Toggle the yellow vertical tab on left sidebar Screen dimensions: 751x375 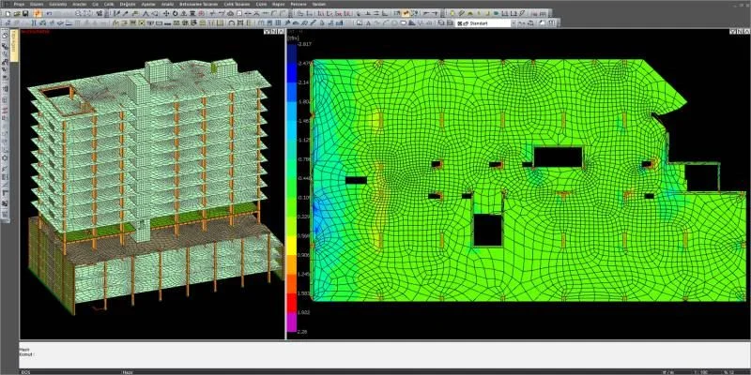(x=14, y=45)
